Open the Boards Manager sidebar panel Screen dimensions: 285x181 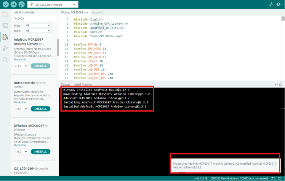point(5,25)
